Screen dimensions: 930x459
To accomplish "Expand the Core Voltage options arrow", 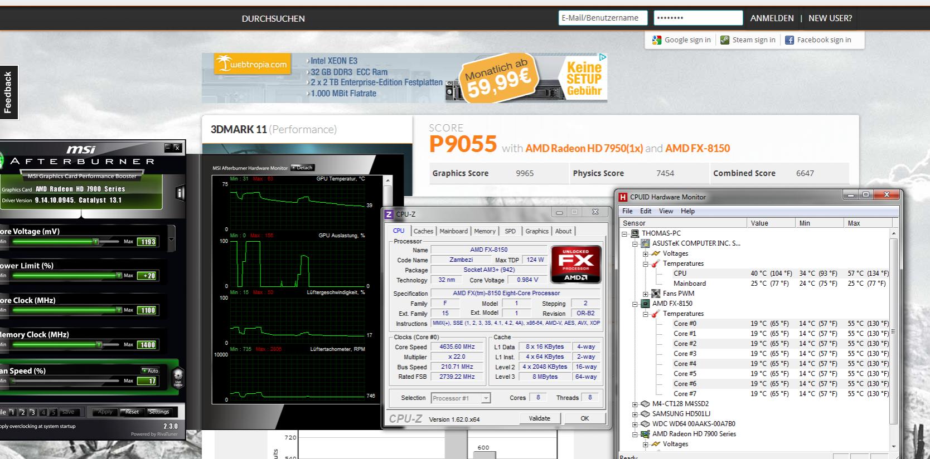I will pos(171,240).
